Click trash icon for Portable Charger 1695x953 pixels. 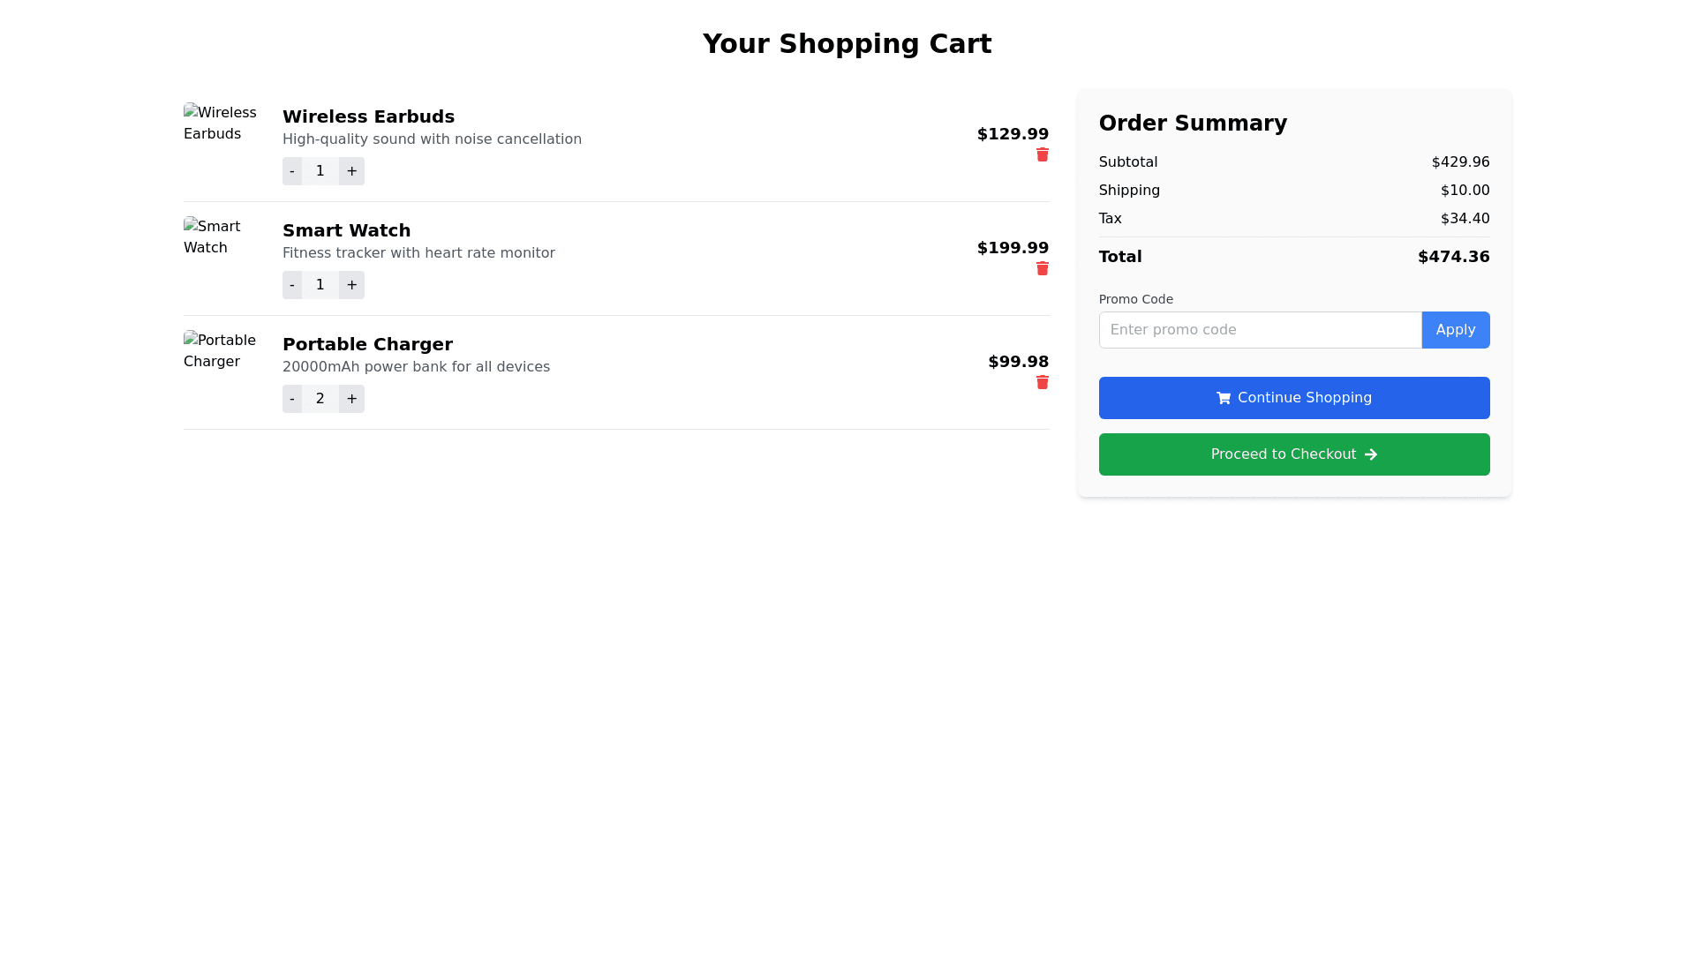1043,383
